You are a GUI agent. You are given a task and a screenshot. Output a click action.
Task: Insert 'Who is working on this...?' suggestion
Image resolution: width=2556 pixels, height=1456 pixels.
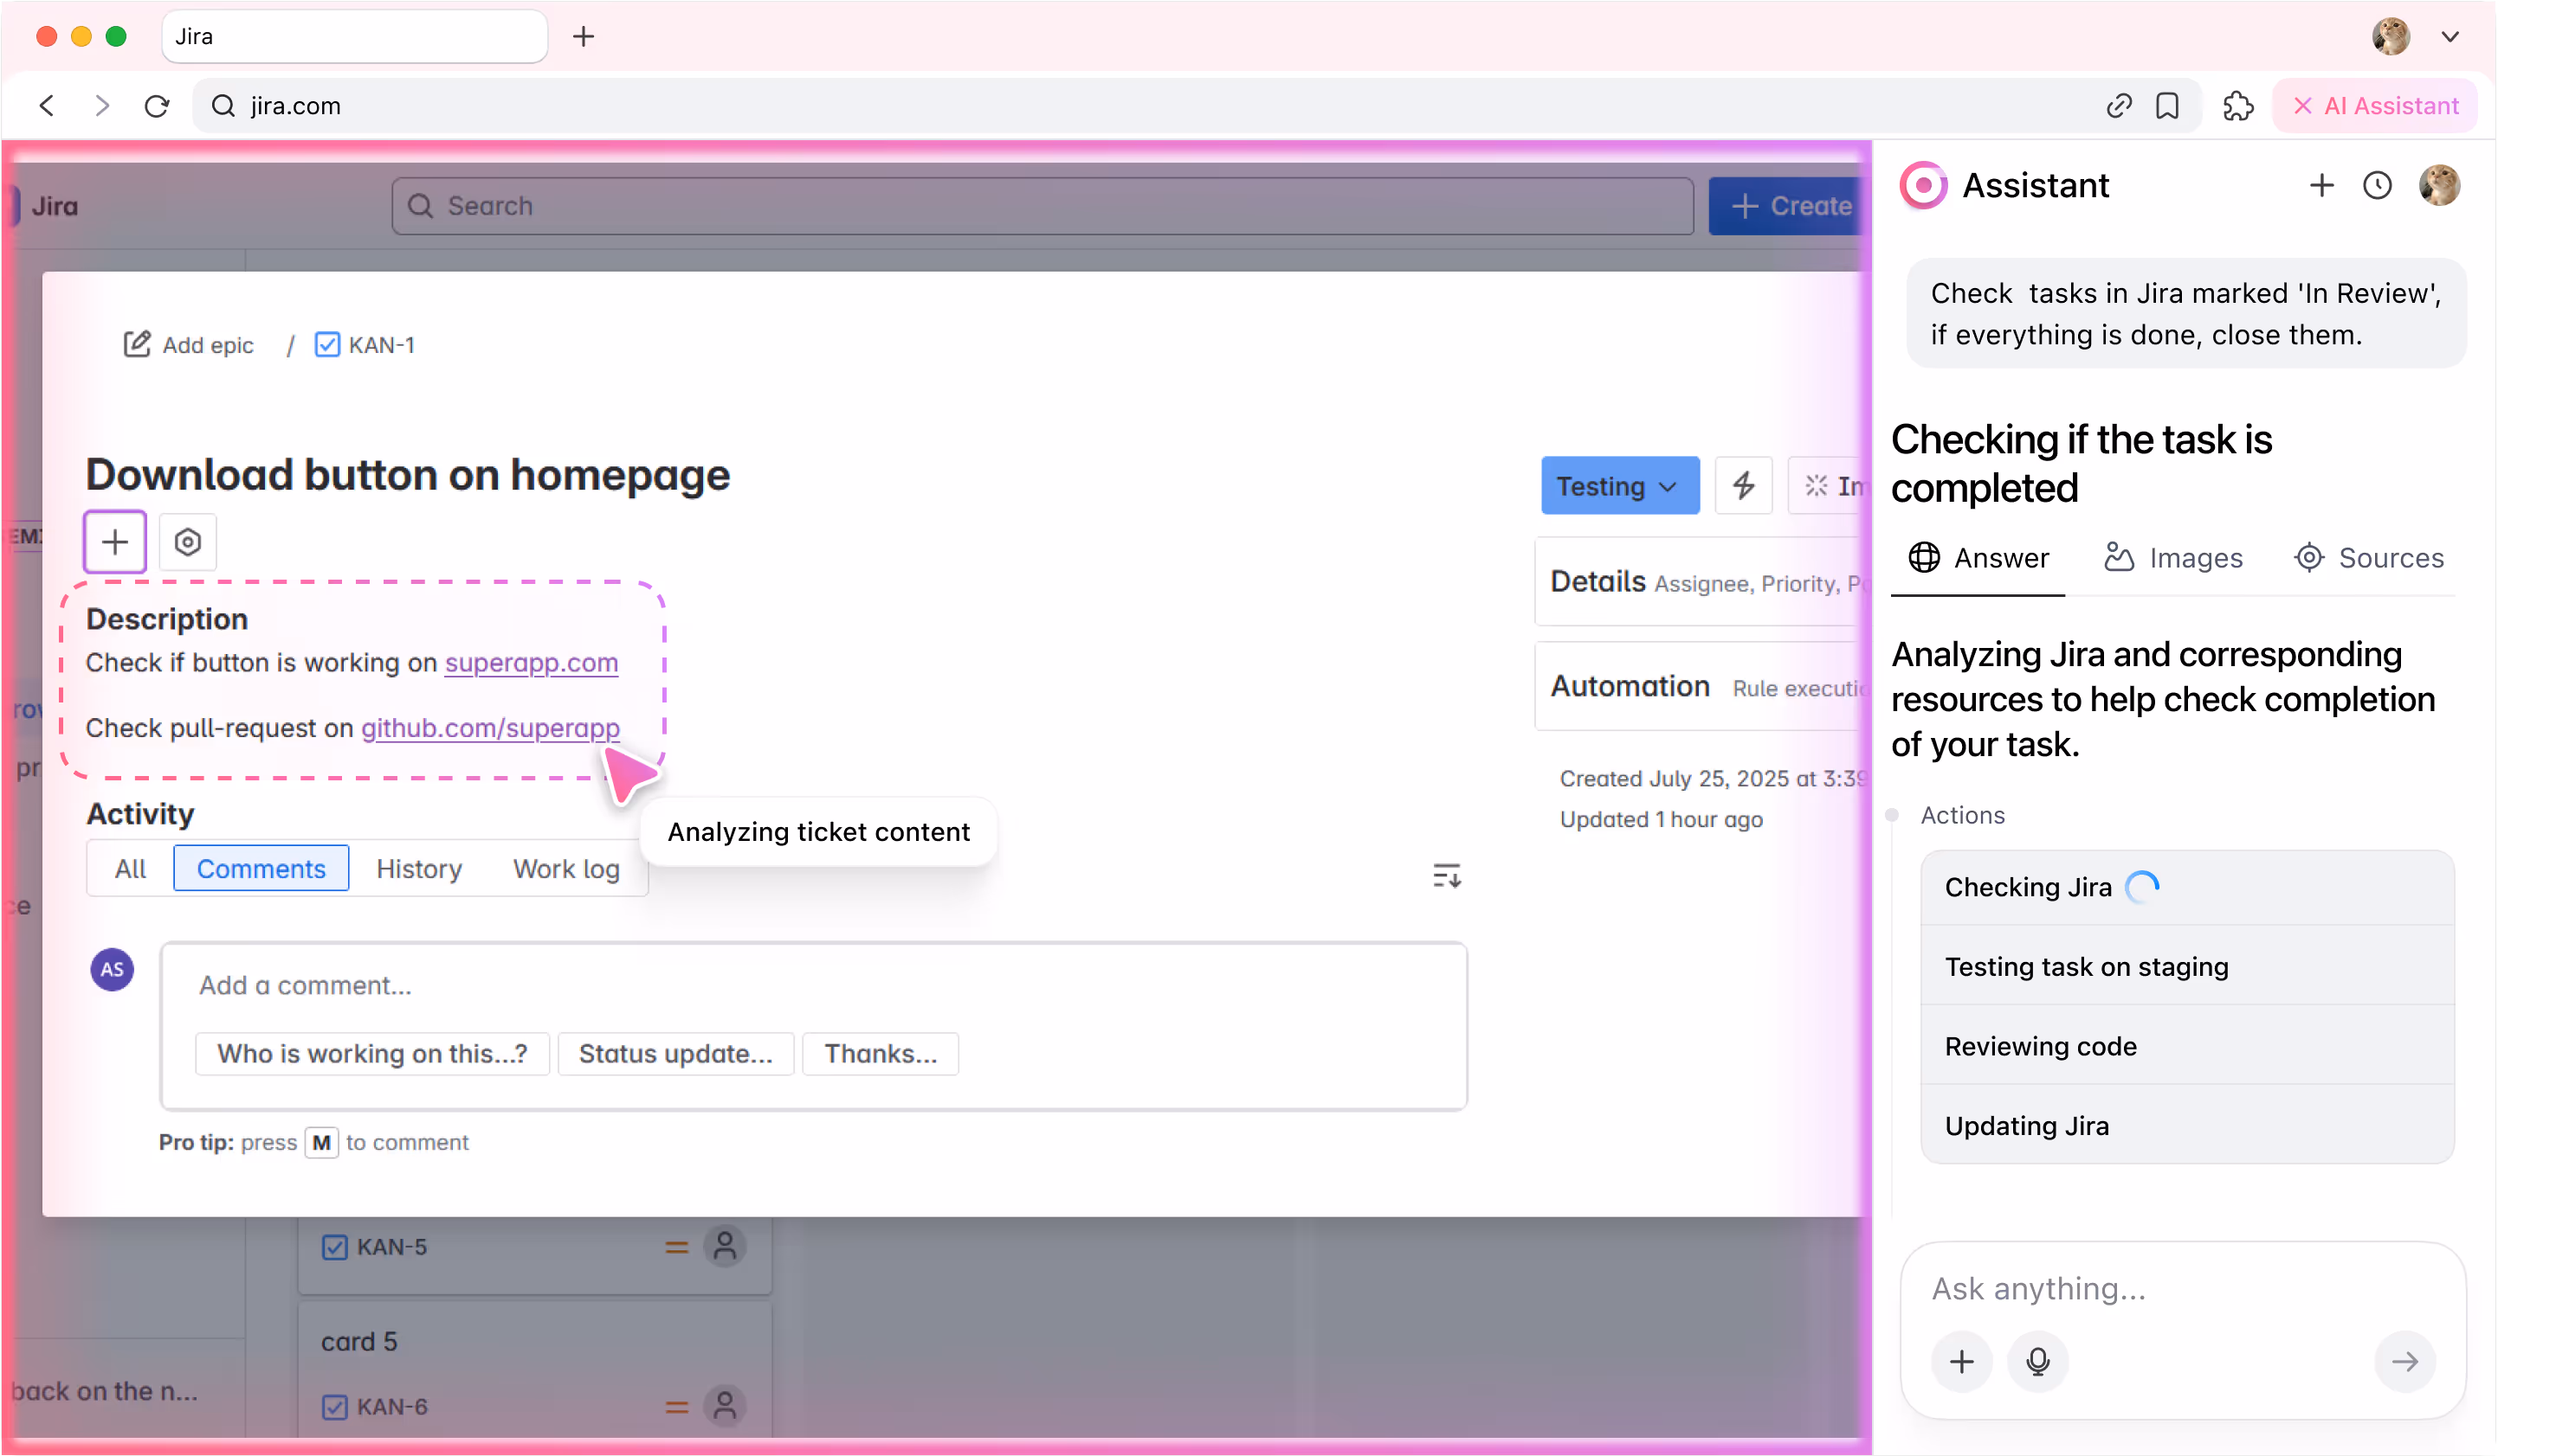click(x=372, y=1054)
